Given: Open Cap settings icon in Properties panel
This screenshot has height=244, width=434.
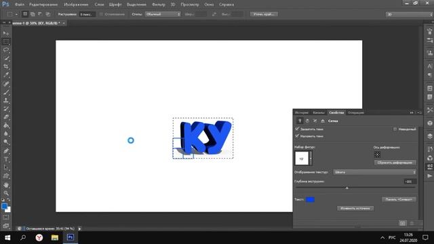Looking at the screenshot, I should pos(315,121).
